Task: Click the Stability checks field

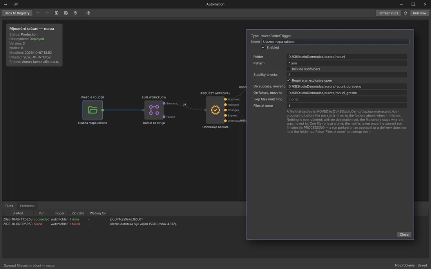Action: [347, 75]
